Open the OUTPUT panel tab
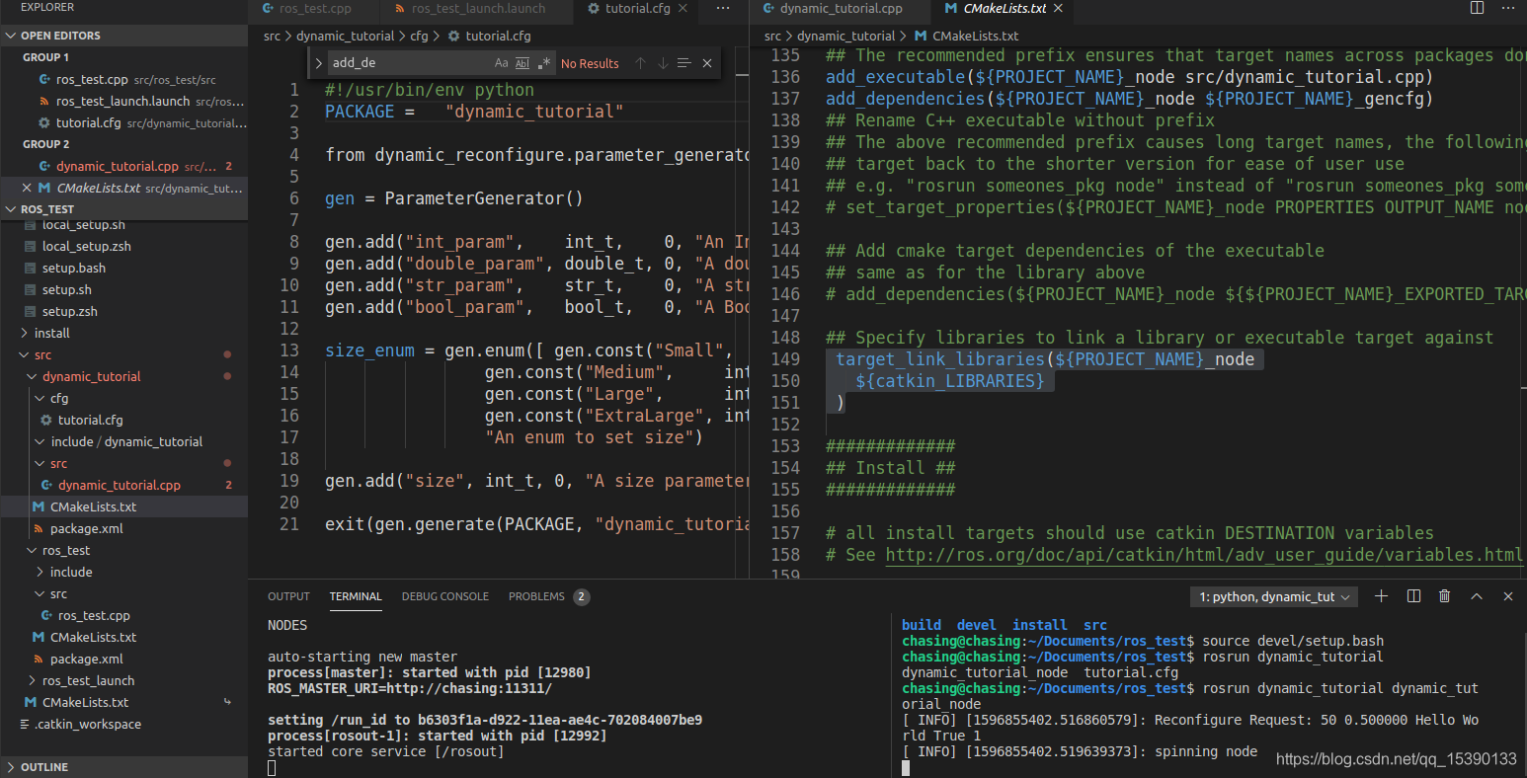Viewport: 1527px width, 778px height. click(288, 596)
